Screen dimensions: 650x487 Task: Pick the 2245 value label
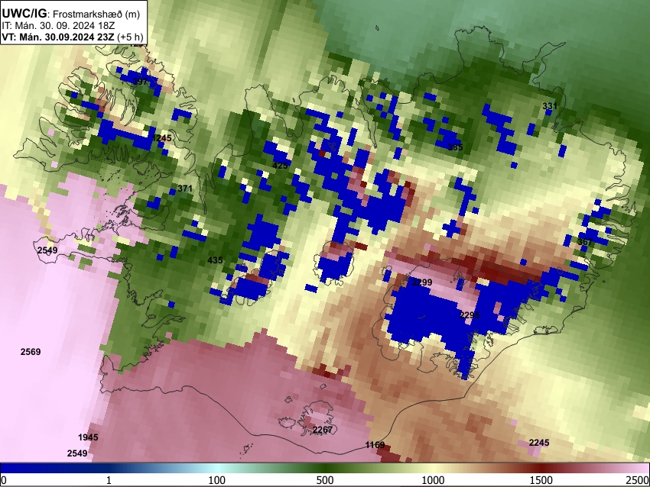(x=539, y=443)
